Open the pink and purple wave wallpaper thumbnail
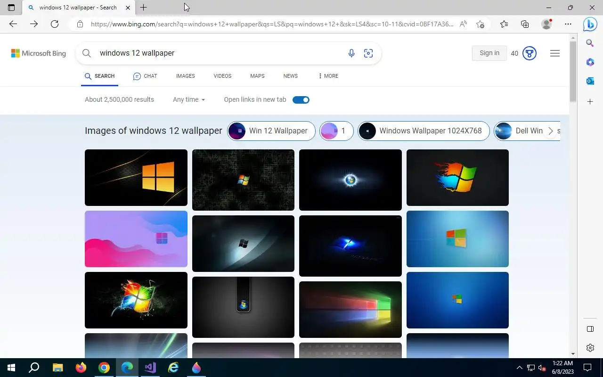The width and height of the screenshot is (603, 377). (x=136, y=239)
